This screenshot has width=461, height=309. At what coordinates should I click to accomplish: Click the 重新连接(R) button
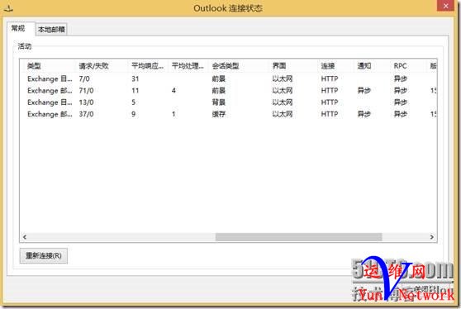tap(44, 255)
